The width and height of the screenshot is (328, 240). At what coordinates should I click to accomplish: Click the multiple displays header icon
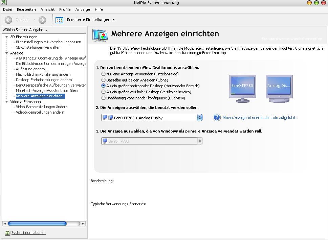(x=100, y=35)
